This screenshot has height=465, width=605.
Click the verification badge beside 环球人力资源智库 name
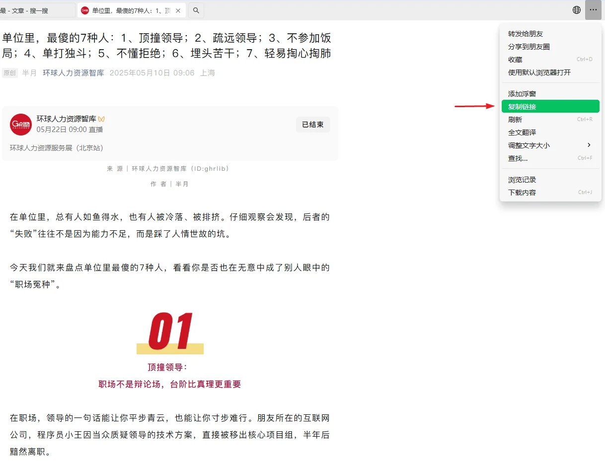click(102, 119)
